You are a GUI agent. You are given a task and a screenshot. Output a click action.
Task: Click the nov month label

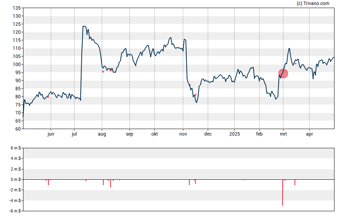click(183, 134)
